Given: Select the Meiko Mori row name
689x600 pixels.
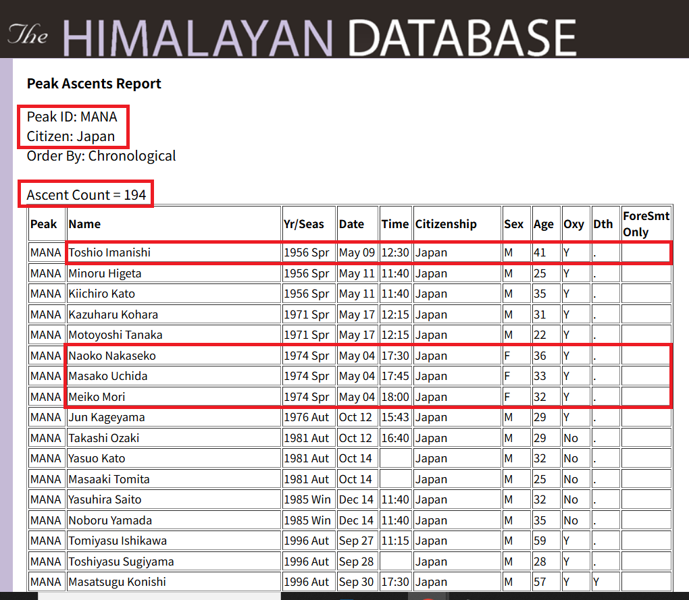Looking at the screenshot, I should 97,397.
